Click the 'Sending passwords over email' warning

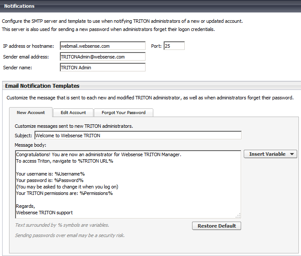pyautogui.click(x=70, y=235)
